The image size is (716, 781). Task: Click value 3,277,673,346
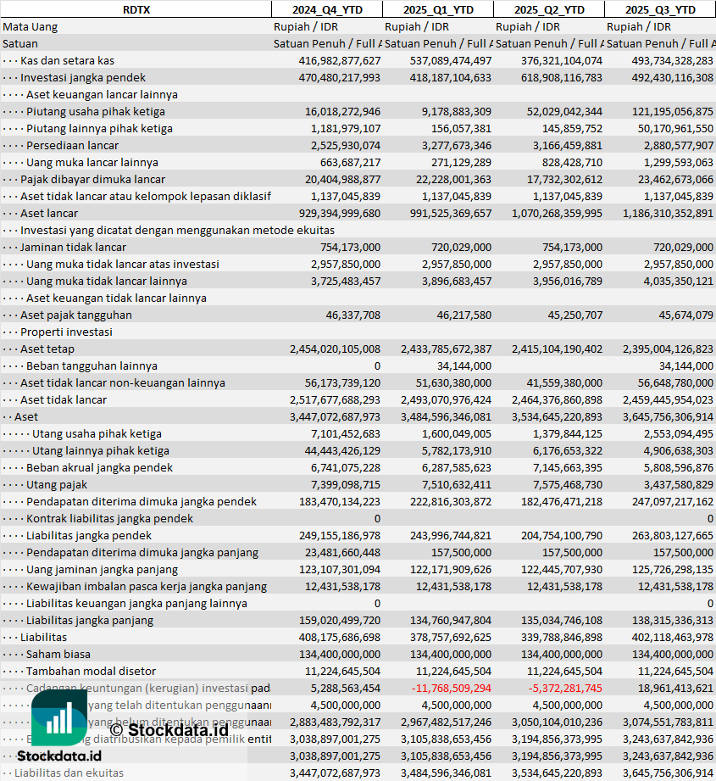[456, 146]
